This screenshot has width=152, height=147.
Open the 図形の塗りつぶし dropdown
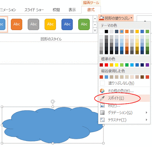[x=116, y=18]
